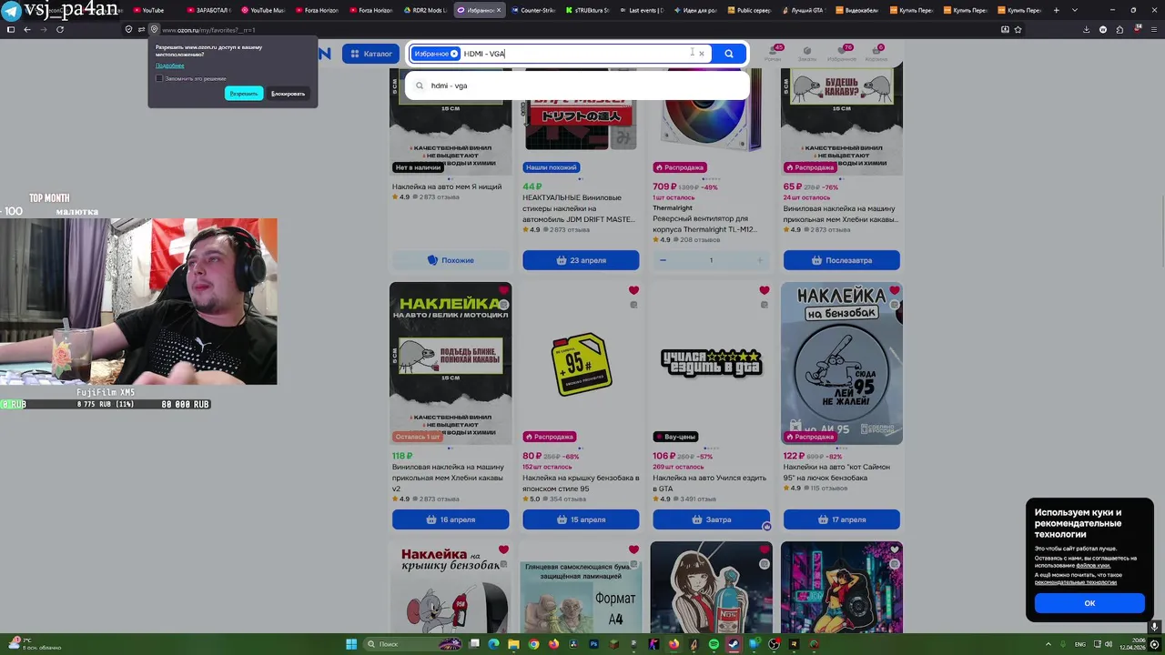Screen dimensions: 1165x655
Task: Open Spotify from the taskbar
Action: [714, 644]
